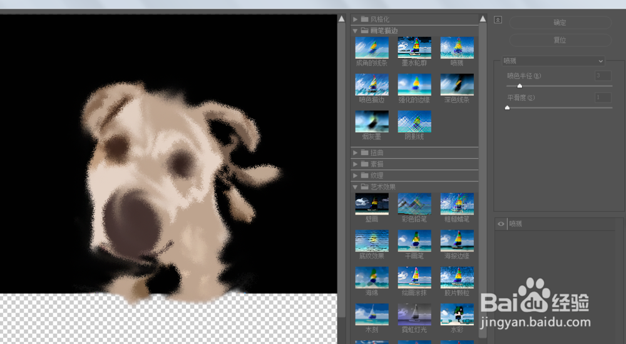626x344 pixels.
Task: Expand the 纹理 filter folder
Action: pos(355,175)
